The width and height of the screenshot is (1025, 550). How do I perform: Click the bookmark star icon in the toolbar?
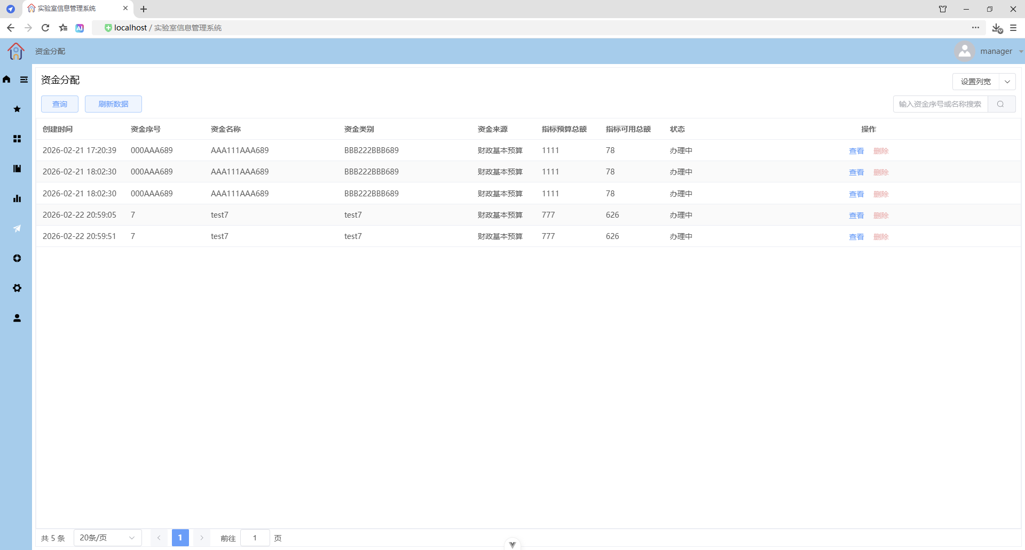click(x=63, y=28)
